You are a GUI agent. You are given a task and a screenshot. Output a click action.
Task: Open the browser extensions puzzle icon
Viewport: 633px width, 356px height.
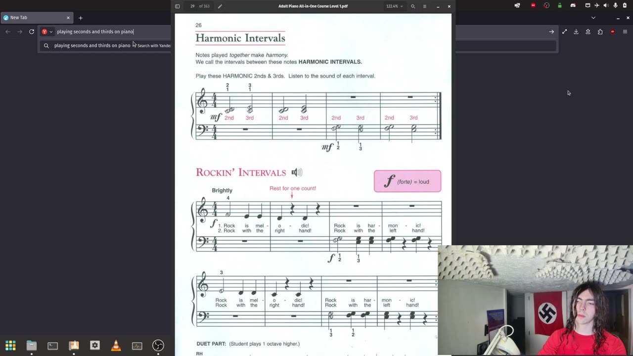[x=600, y=32]
